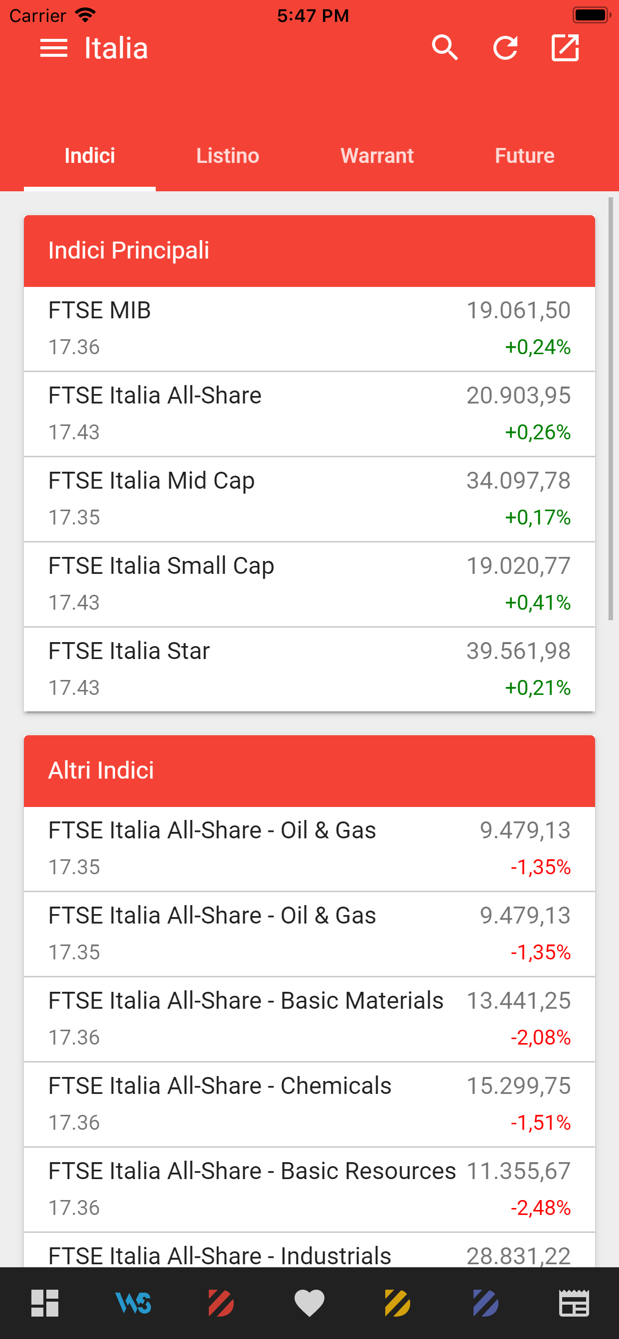
Task: Open the hamburger navigation menu
Action: (x=54, y=48)
